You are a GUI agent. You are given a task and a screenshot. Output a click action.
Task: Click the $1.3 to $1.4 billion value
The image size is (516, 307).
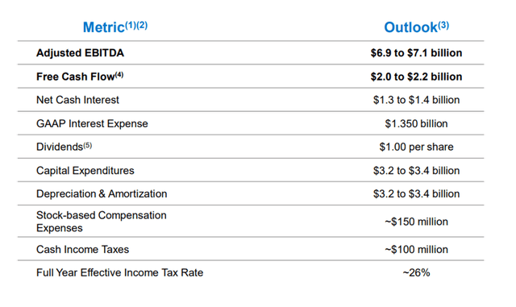click(416, 100)
